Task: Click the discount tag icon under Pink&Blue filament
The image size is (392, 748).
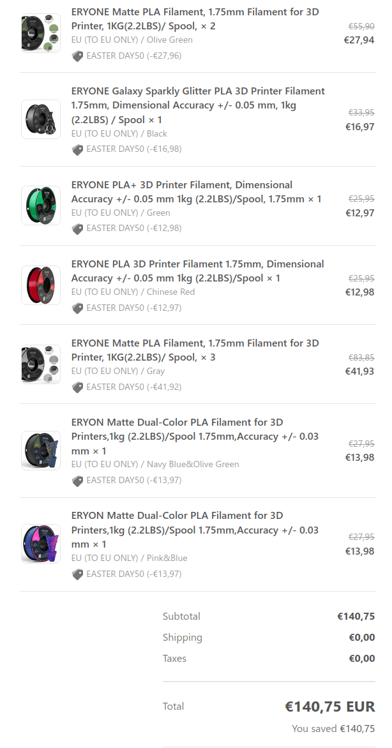Action: (77, 574)
